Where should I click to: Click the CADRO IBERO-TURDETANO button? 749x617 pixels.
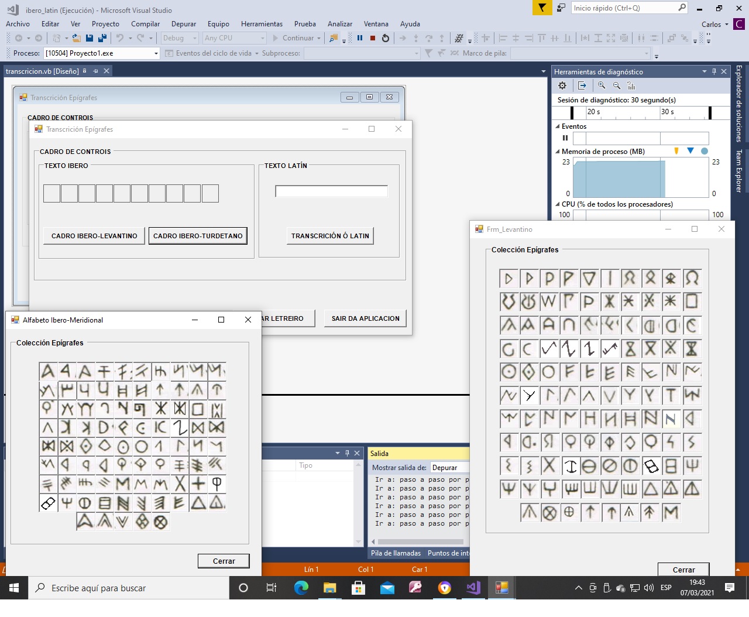(x=198, y=236)
